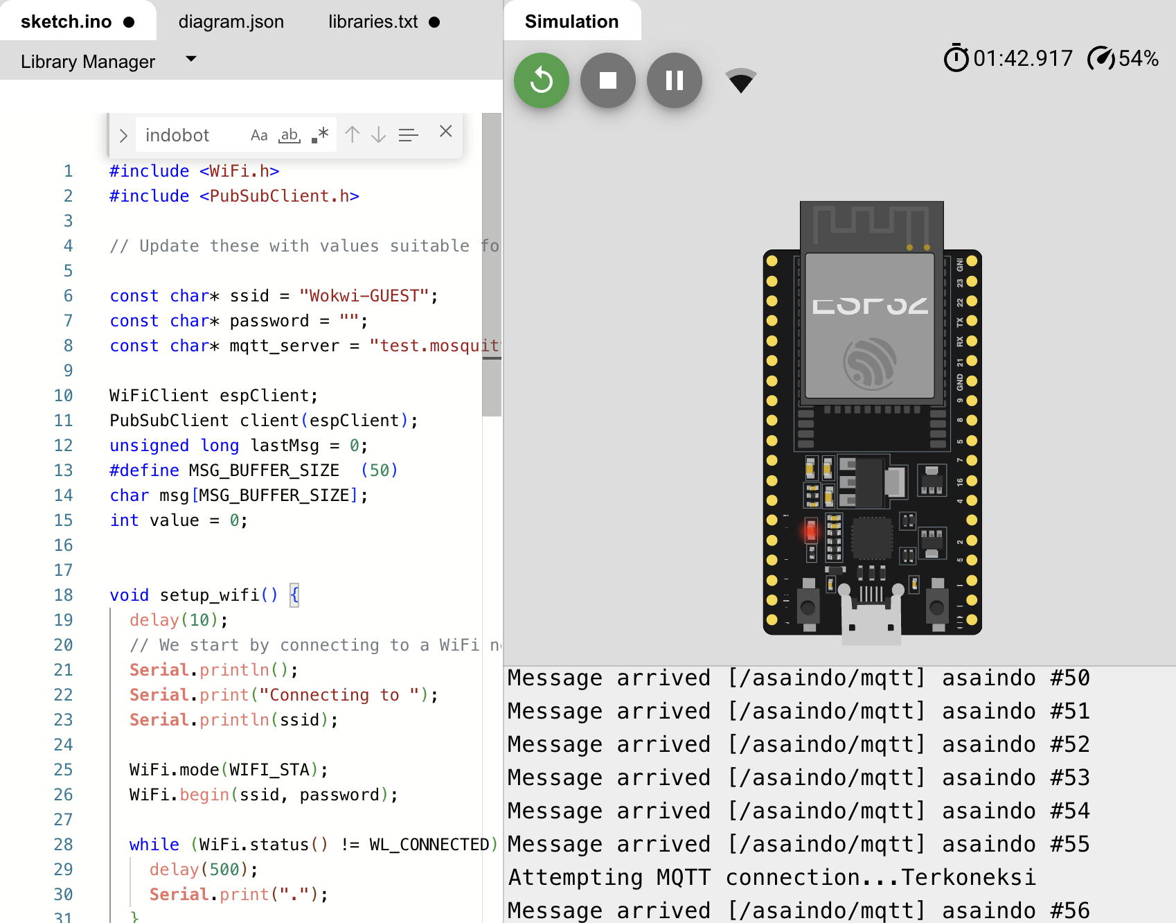Click the unsaved dot on libraries.txt tab
The width and height of the screenshot is (1176, 923).
click(434, 22)
